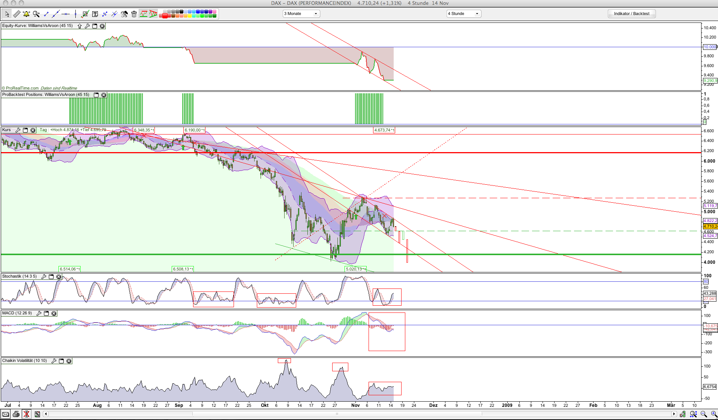Pick the pink color swatch

point(214,12)
